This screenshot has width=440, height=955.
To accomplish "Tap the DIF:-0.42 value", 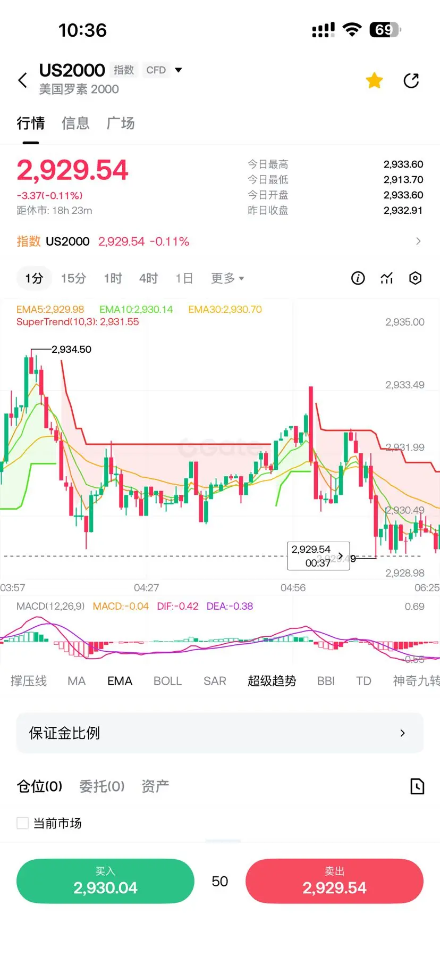I will click(177, 606).
